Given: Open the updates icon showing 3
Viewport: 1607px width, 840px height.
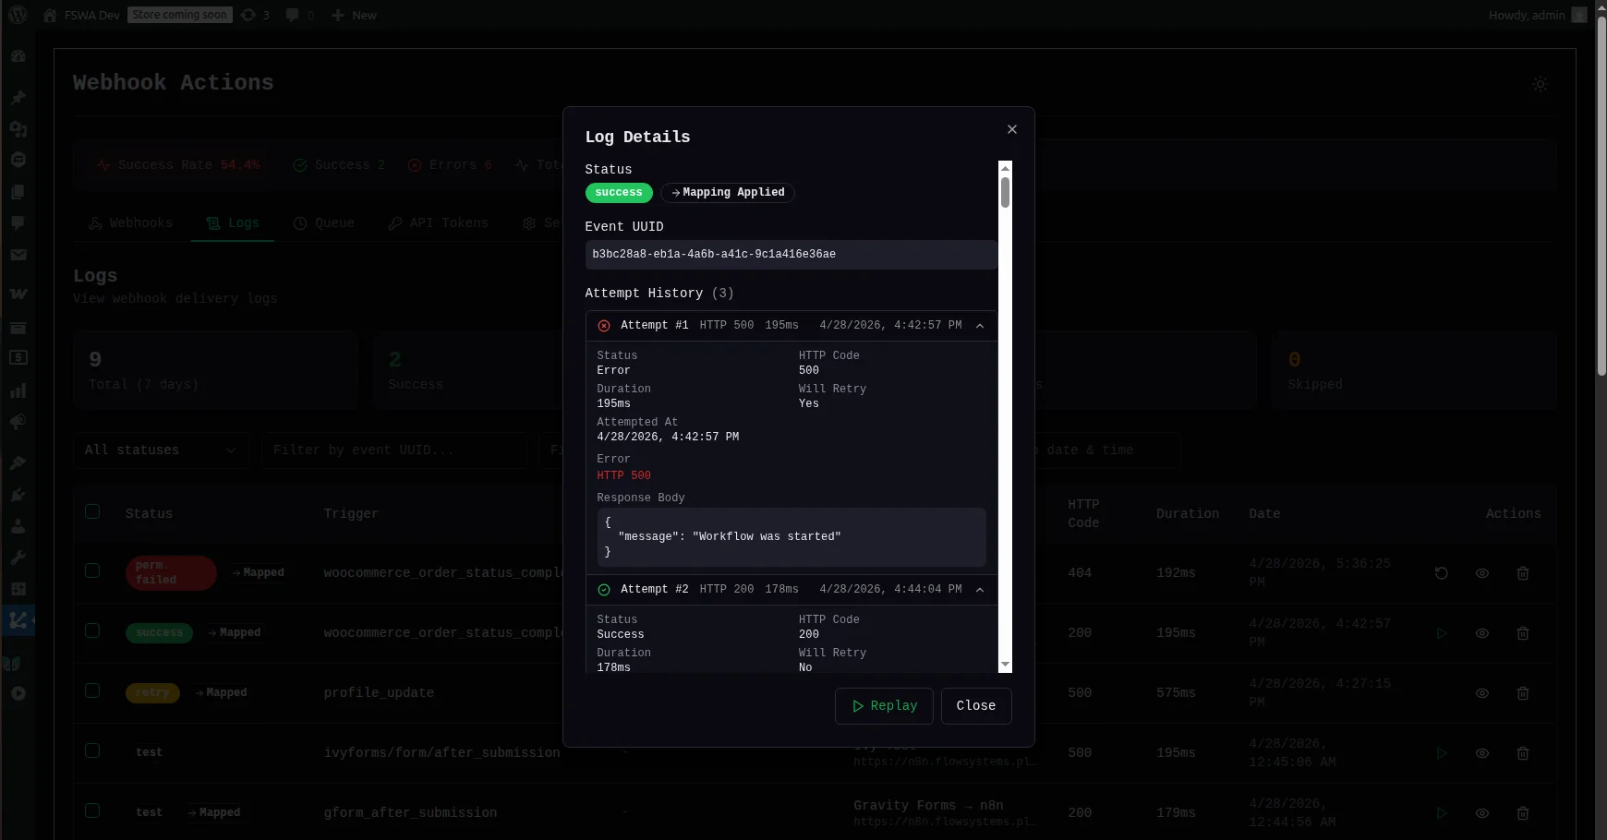Looking at the screenshot, I should coord(255,15).
